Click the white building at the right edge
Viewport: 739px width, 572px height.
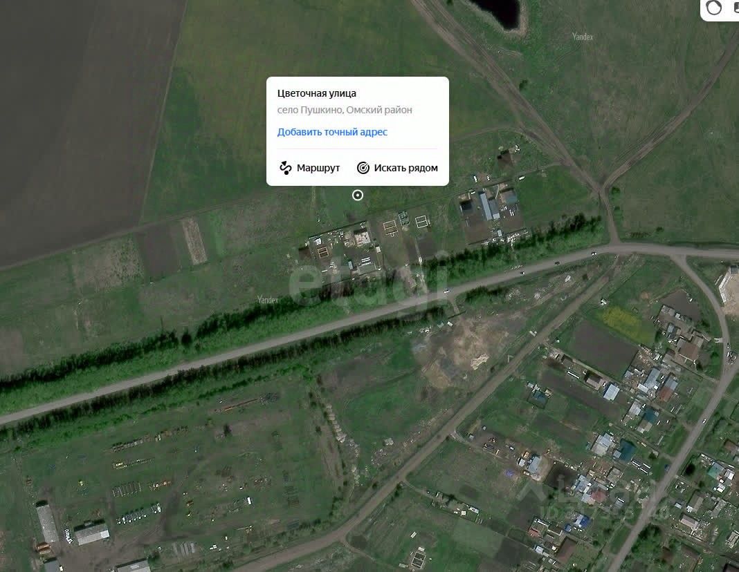pos(729,285)
